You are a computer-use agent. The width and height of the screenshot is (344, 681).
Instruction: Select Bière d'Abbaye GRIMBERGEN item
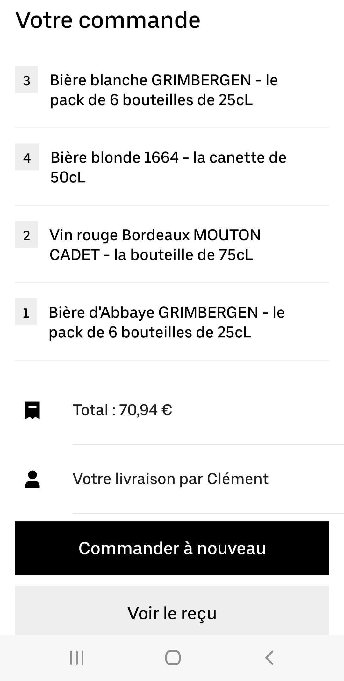pos(166,322)
